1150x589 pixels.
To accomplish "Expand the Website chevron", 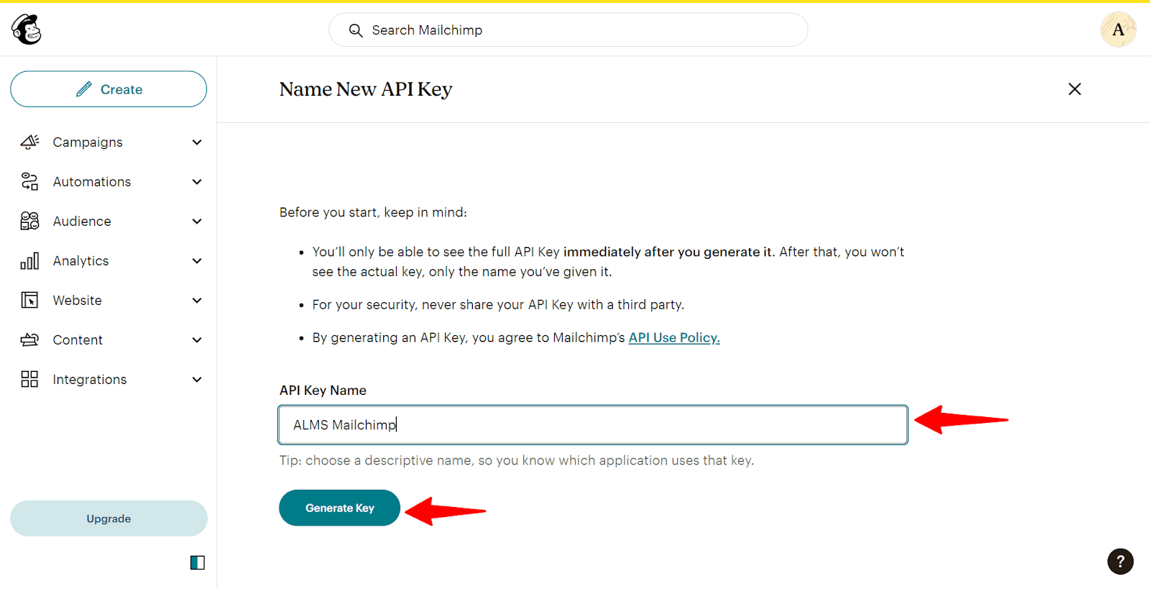I will point(197,301).
